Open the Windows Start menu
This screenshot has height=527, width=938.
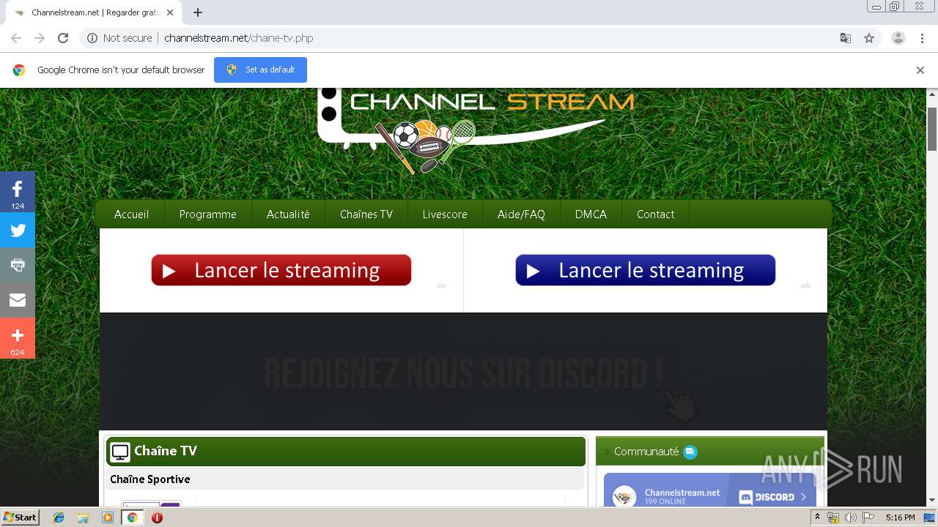20,517
